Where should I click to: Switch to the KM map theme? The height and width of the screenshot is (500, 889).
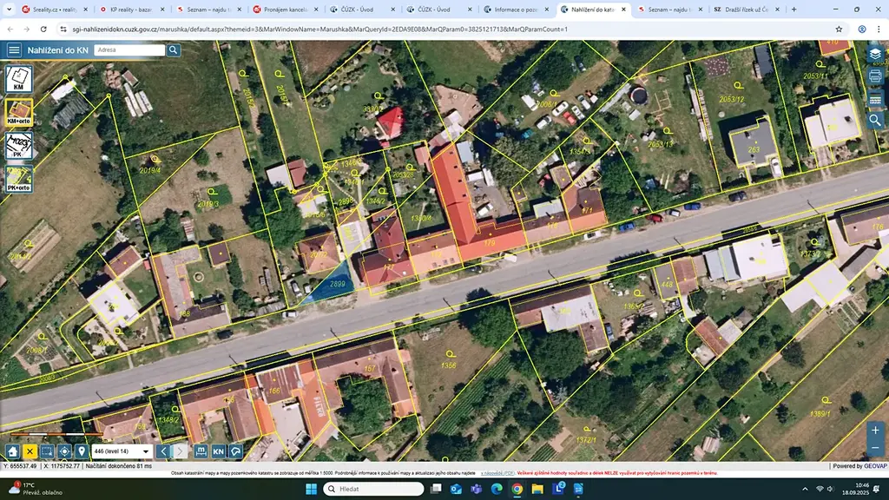(19, 79)
